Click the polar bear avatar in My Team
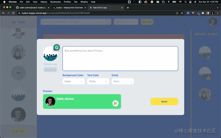This screenshot has width=221, height=138. coord(19,33)
